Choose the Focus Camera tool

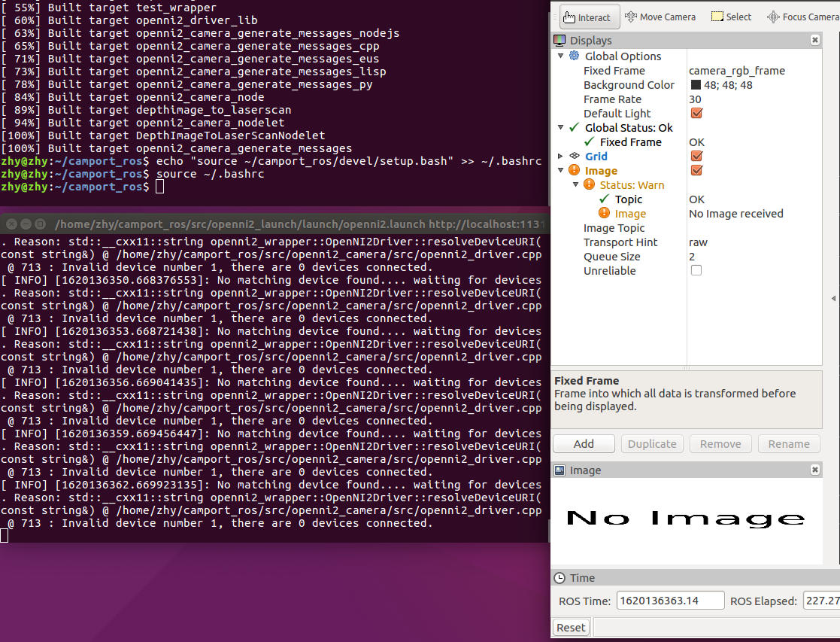coord(803,17)
